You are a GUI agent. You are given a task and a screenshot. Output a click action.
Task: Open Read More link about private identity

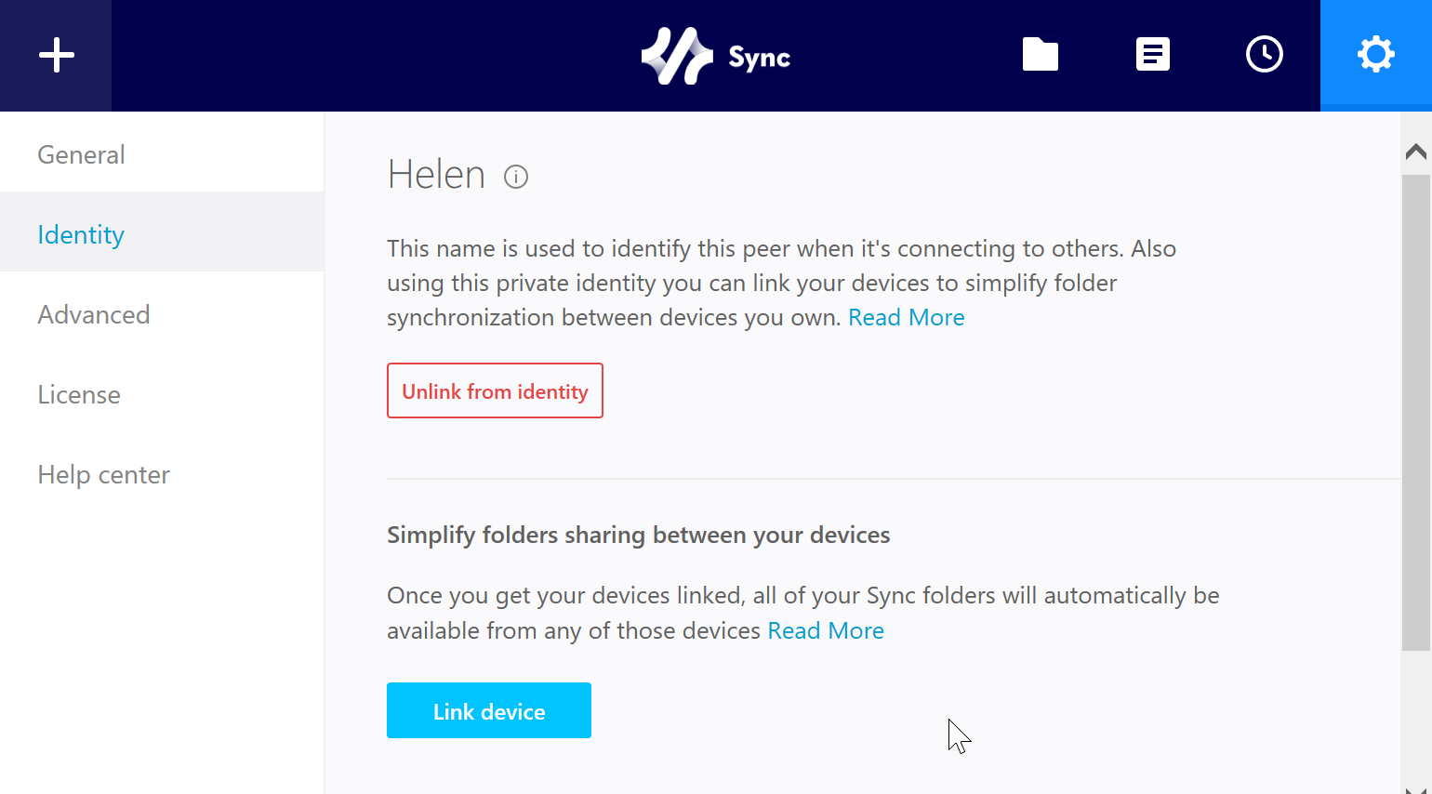(x=907, y=317)
